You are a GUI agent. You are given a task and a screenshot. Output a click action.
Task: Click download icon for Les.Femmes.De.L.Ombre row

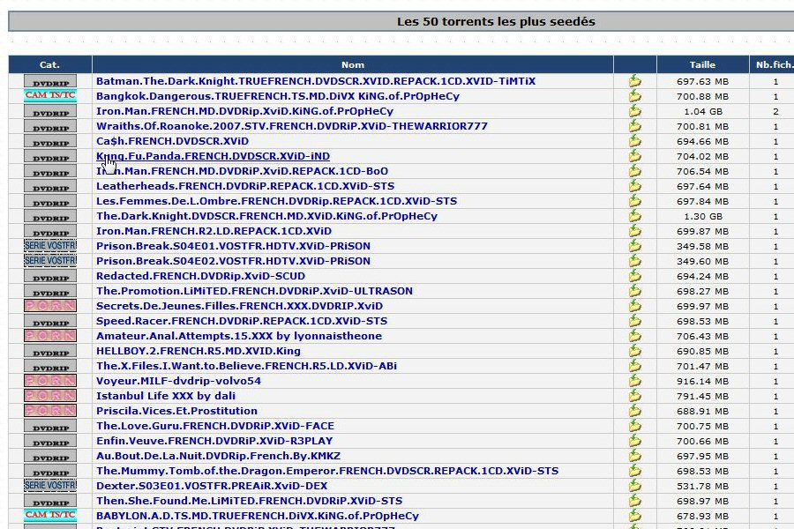point(634,201)
